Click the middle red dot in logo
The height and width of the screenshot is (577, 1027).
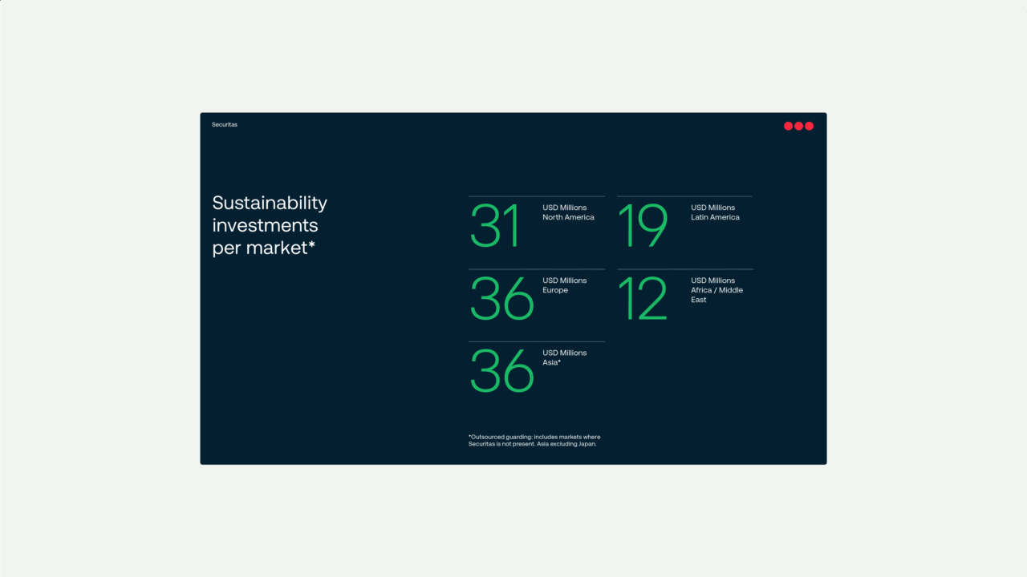pyautogui.click(x=798, y=126)
